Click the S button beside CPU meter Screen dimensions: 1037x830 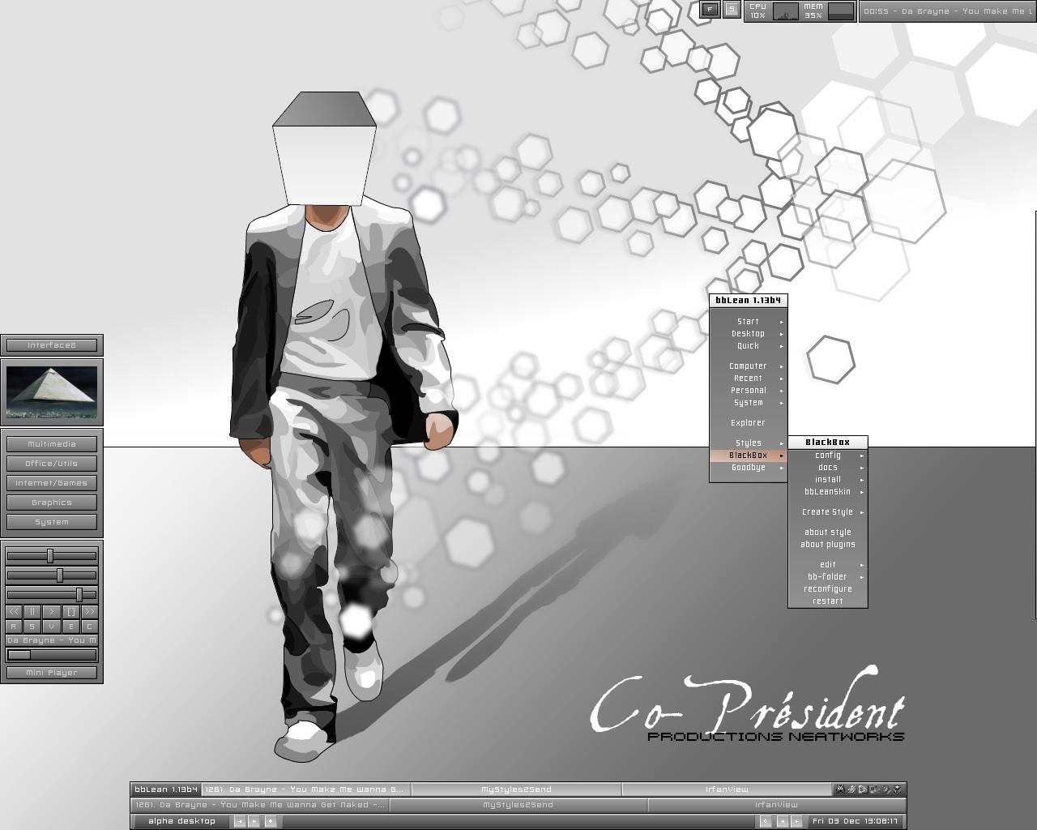coord(732,10)
